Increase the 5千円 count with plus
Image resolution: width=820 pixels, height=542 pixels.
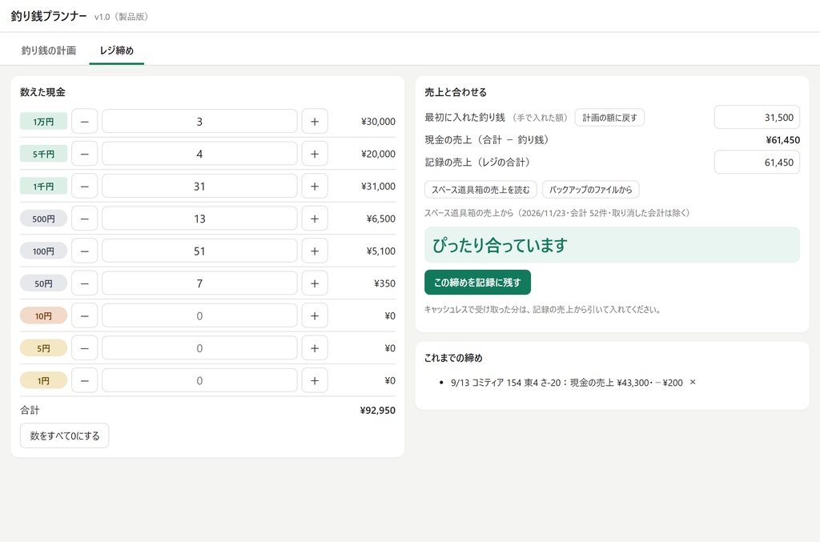pos(315,154)
